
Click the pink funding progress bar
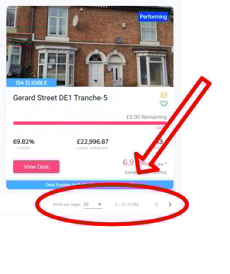90,123
